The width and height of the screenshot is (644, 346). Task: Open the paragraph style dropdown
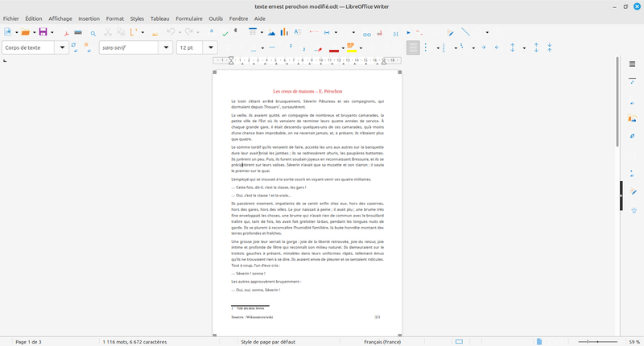click(63, 47)
